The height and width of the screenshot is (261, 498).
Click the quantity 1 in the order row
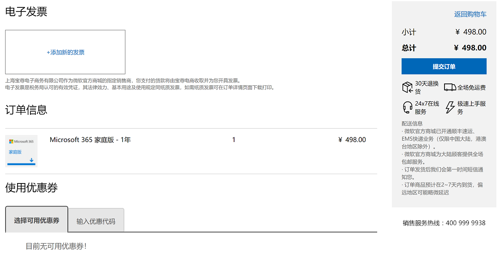[x=234, y=140]
